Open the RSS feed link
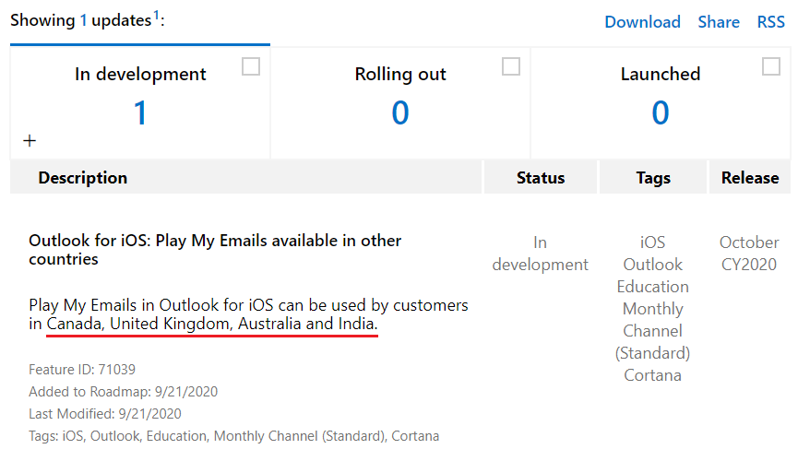 (771, 22)
